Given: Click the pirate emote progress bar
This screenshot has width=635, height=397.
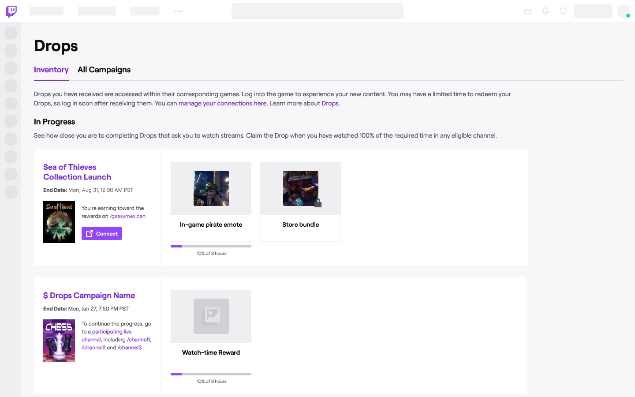Looking at the screenshot, I should point(211,246).
